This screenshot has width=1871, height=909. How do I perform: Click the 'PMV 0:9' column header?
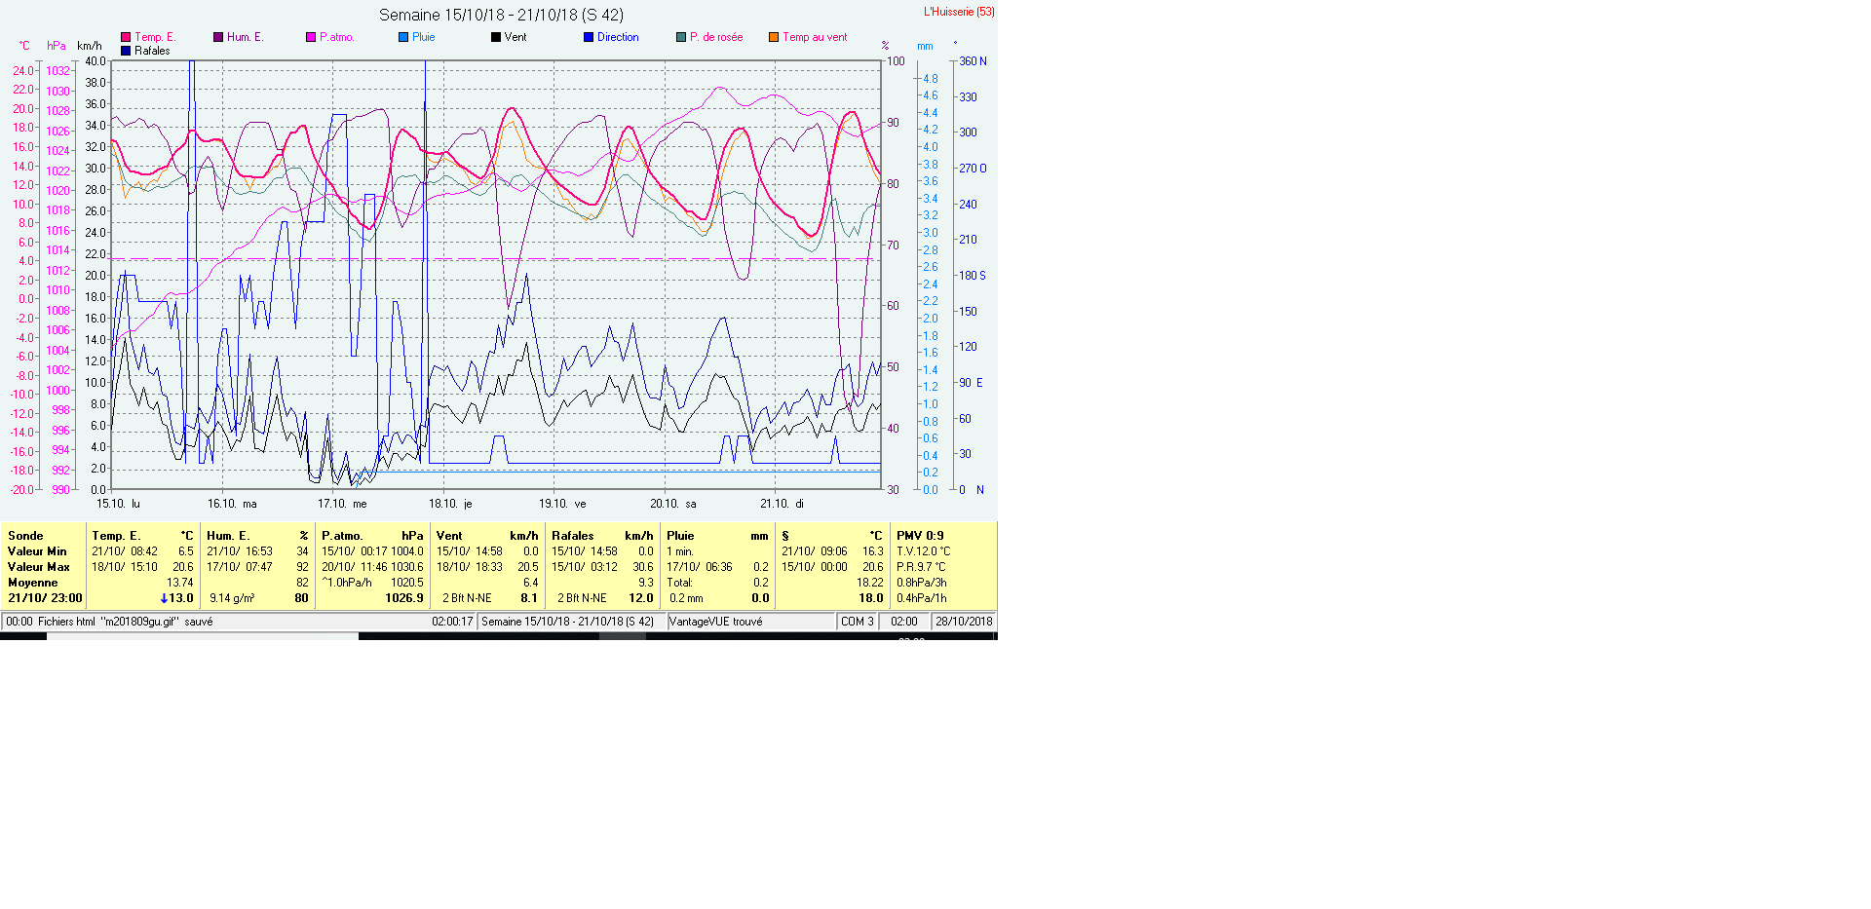(920, 536)
